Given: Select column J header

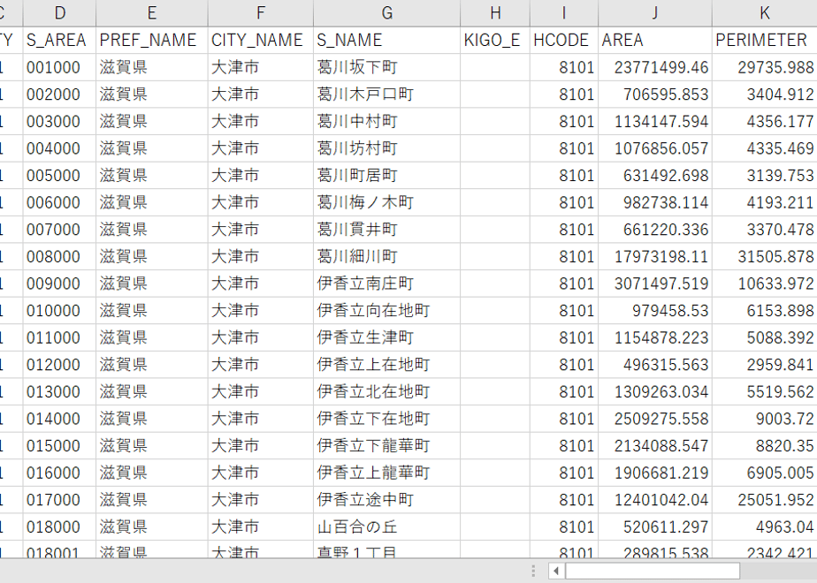Looking at the screenshot, I should tap(655, 13).
